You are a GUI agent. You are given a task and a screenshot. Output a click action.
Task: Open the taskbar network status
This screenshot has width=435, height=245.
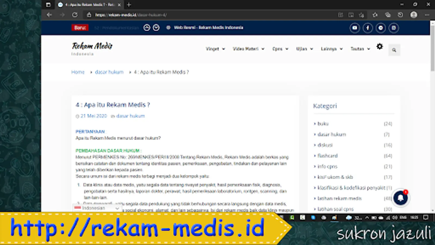[388, 218]
